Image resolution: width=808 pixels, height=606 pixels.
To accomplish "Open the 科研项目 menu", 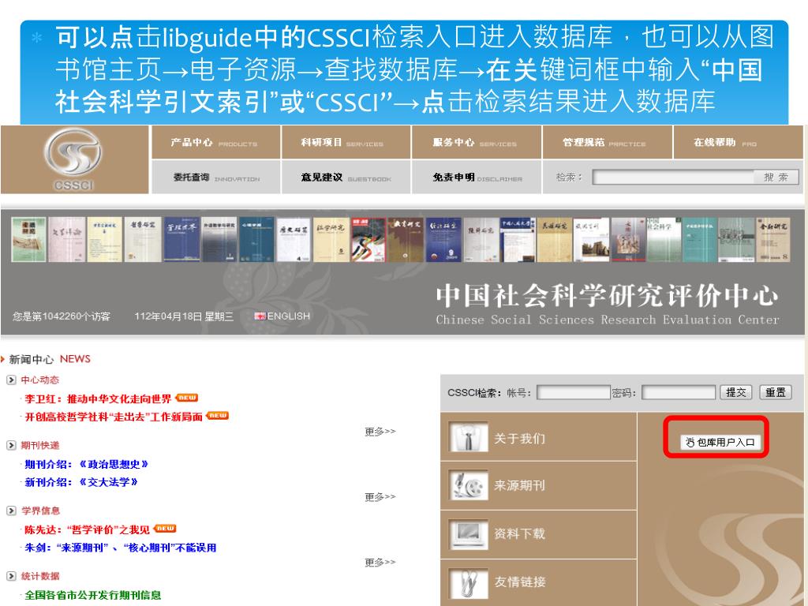I will click(346, 142).
